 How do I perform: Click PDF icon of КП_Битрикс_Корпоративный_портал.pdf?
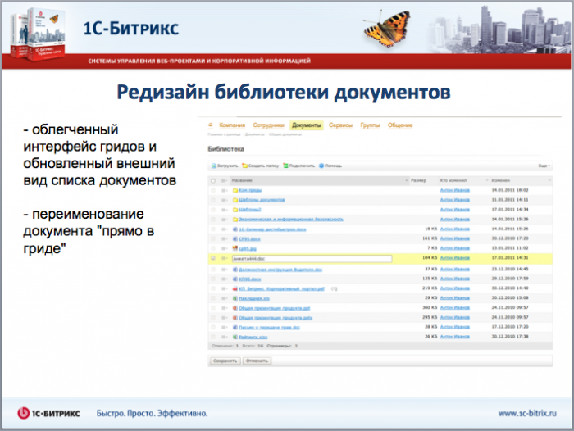click(x=235, y=288)
